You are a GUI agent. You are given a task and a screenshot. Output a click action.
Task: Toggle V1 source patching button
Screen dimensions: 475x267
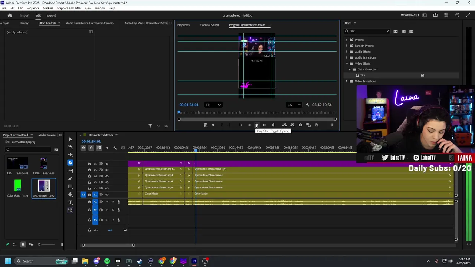point(83,194)
